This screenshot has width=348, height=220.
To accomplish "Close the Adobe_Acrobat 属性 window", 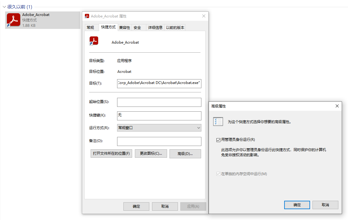I will coord(204,16).
